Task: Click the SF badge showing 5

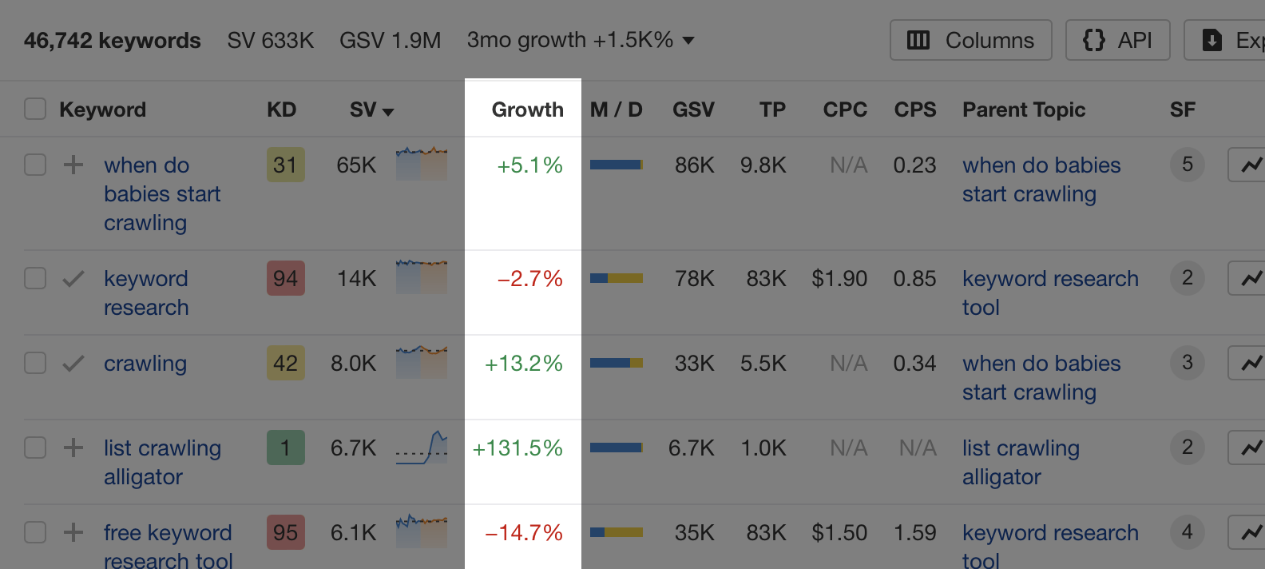Action: pos(1187,165)
